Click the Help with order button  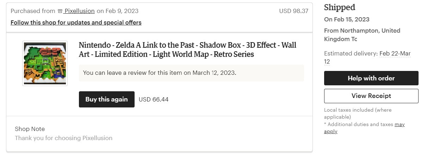pyautogui.click(x=371, y=78)
